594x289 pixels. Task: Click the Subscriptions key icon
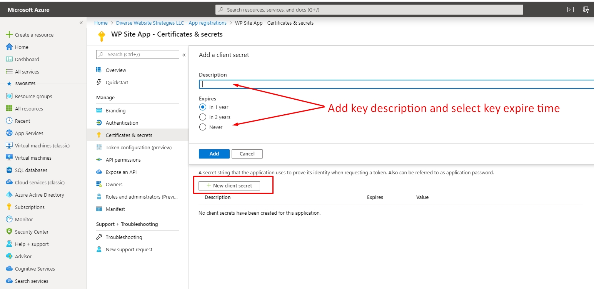(x=9, y=207)
